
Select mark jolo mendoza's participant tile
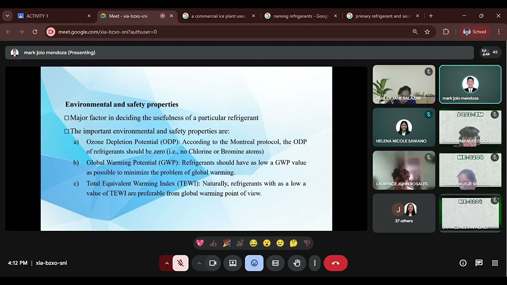[x=470, y=84]
